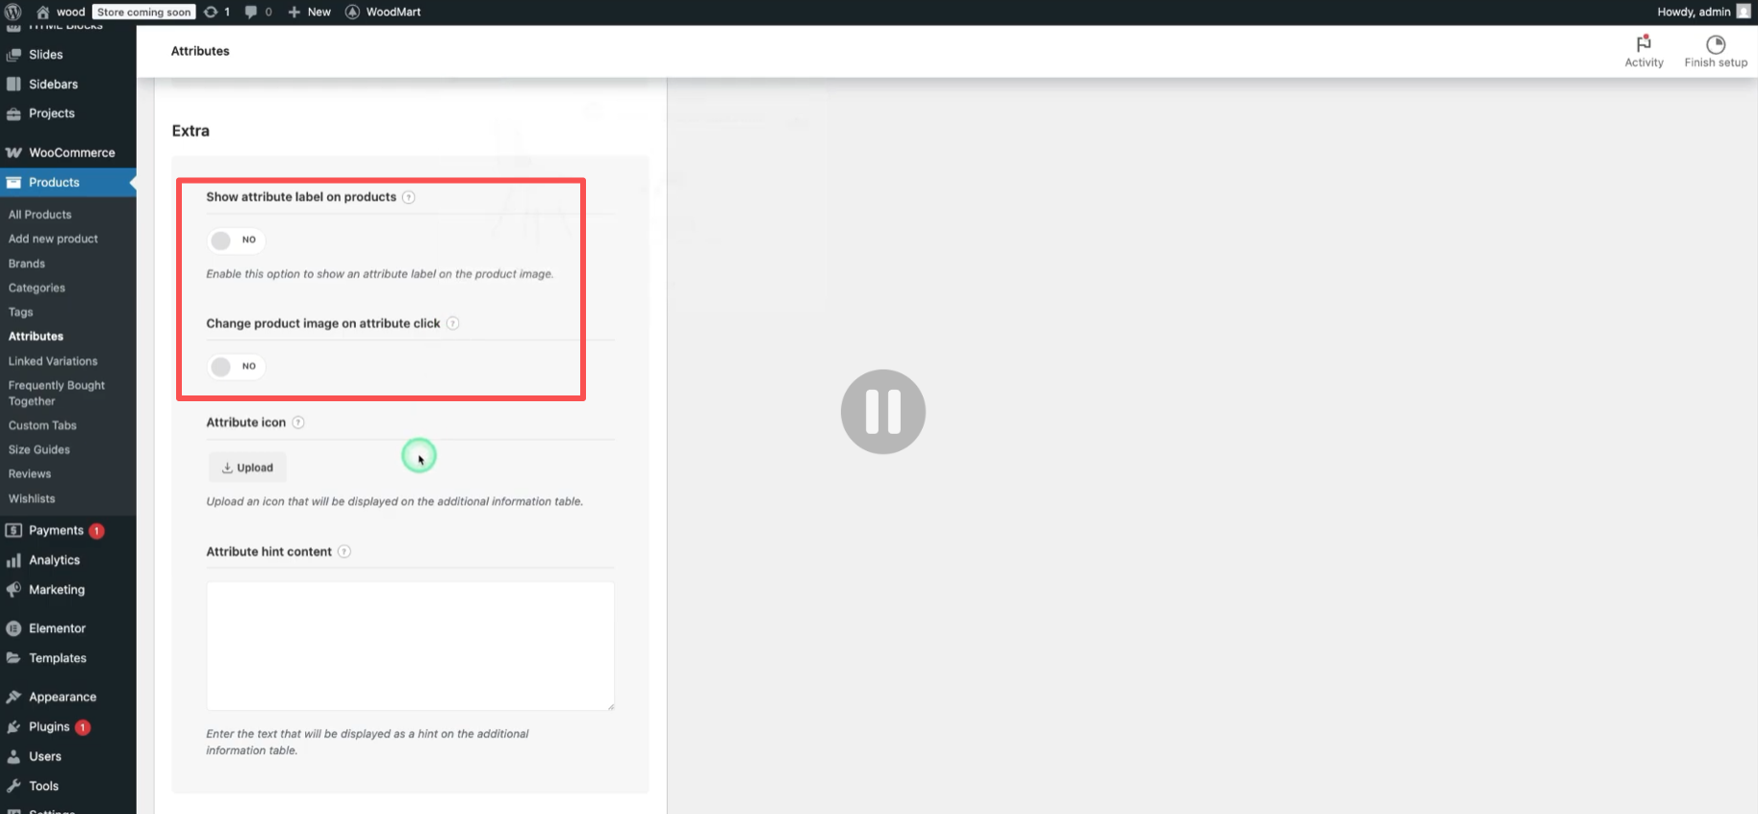Open Tags submenu item
The height and width of the screenshot is (814, 1758).
(x=21, y=312)
